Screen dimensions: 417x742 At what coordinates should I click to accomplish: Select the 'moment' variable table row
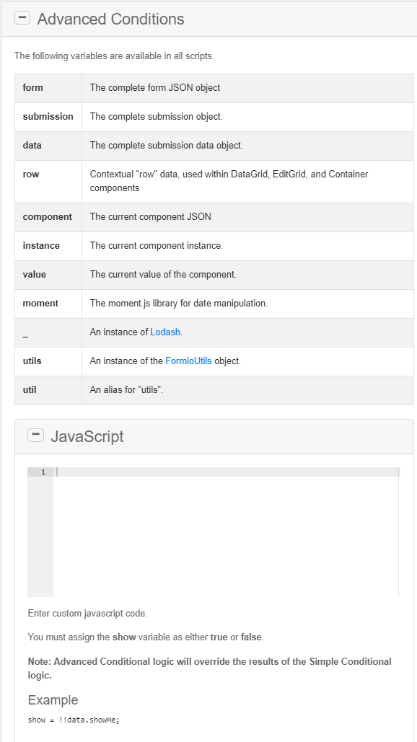tap(209, 304)
